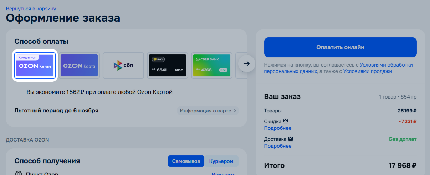Click the Итого label
This screenshot has height=175, width=430.
coord(274,165)
